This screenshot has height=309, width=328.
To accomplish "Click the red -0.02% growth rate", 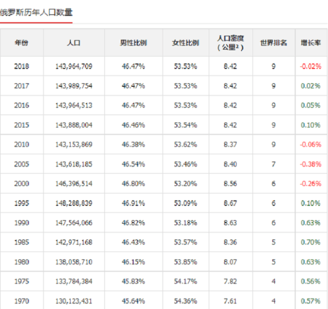I will coord(311,66).
